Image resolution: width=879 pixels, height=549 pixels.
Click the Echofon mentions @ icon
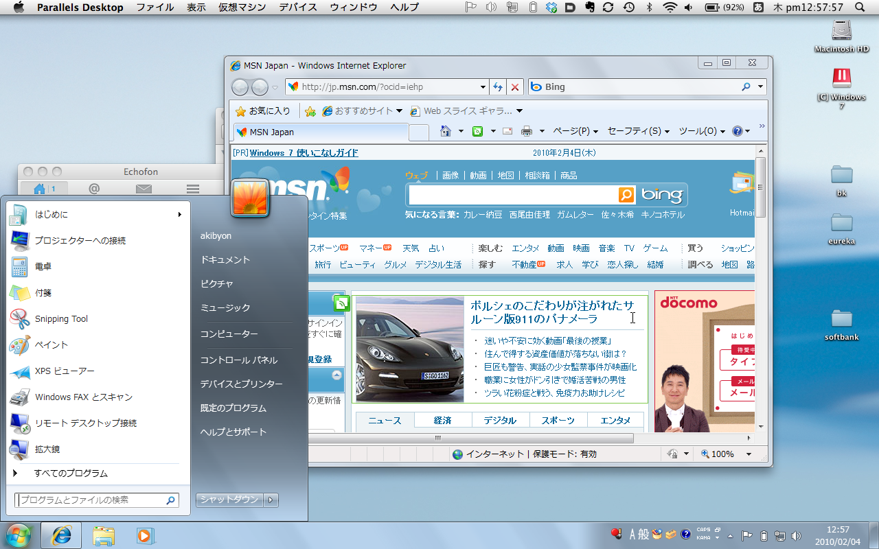tap(94, 189)
